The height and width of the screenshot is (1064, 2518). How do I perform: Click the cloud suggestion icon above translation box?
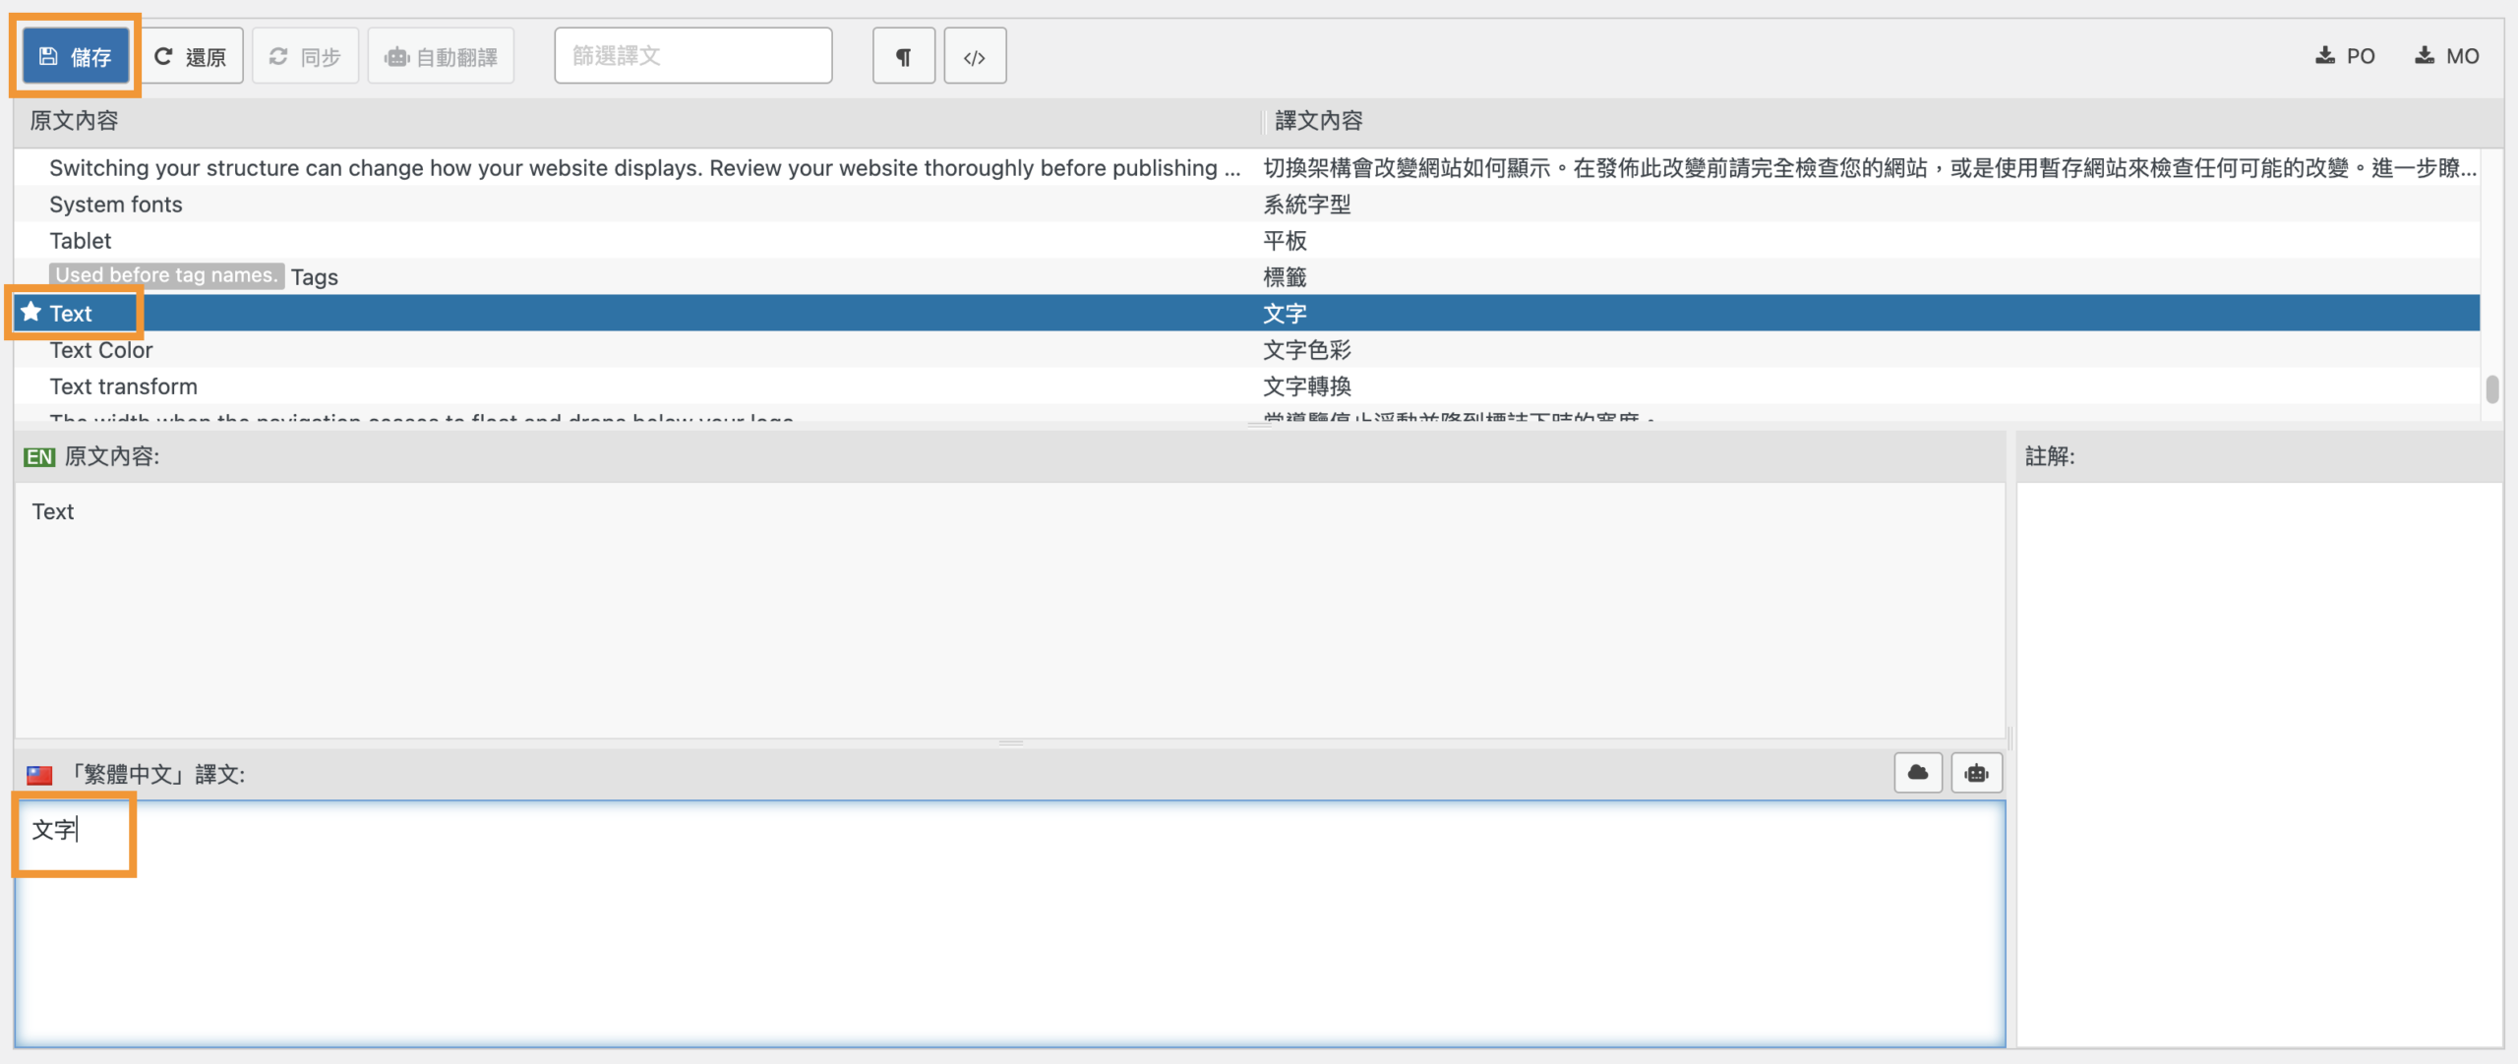(x=1917, y=773)
